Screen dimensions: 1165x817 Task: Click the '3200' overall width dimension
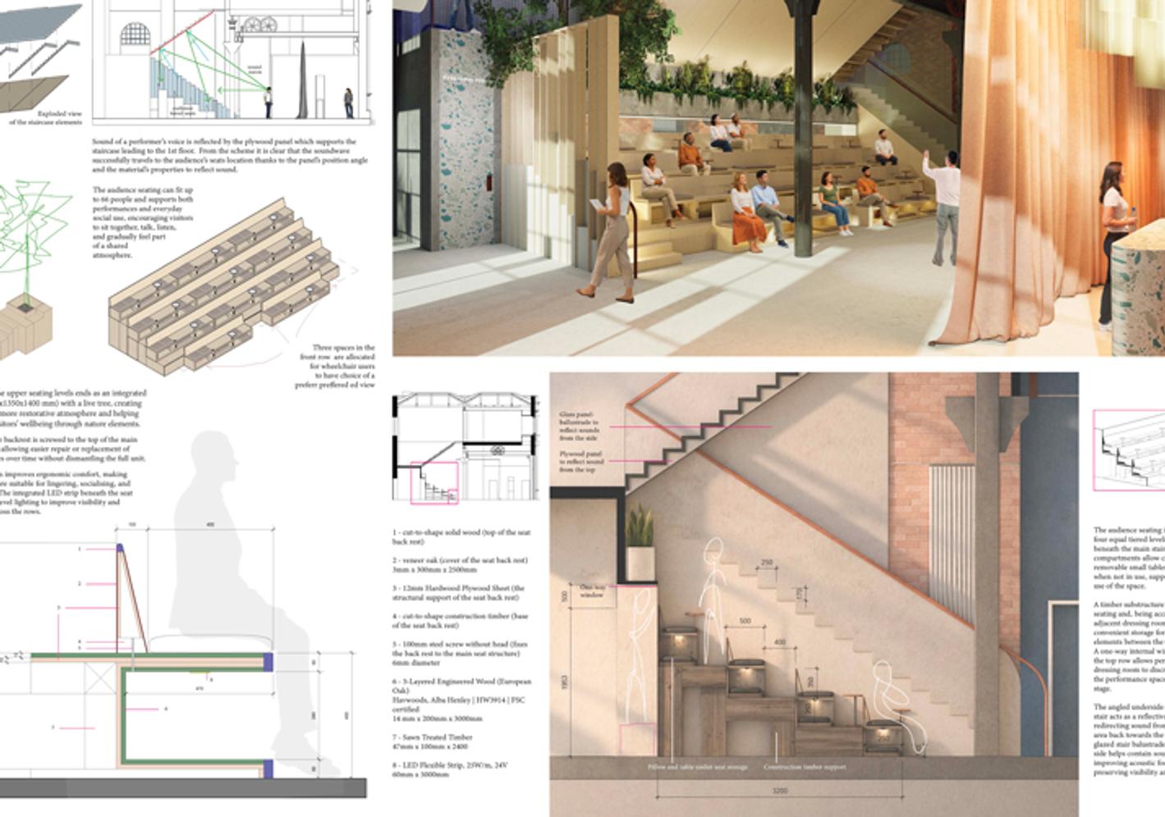click(779, 791)
